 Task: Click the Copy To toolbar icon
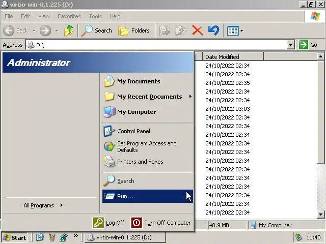tap(181, 30)
